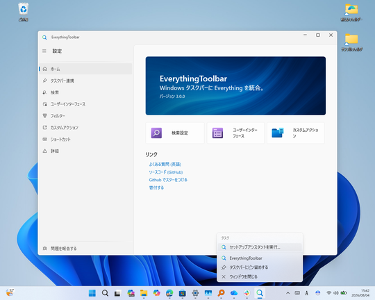Go to the 検索 settings section
375x300 pixels.
click(85, 92)
